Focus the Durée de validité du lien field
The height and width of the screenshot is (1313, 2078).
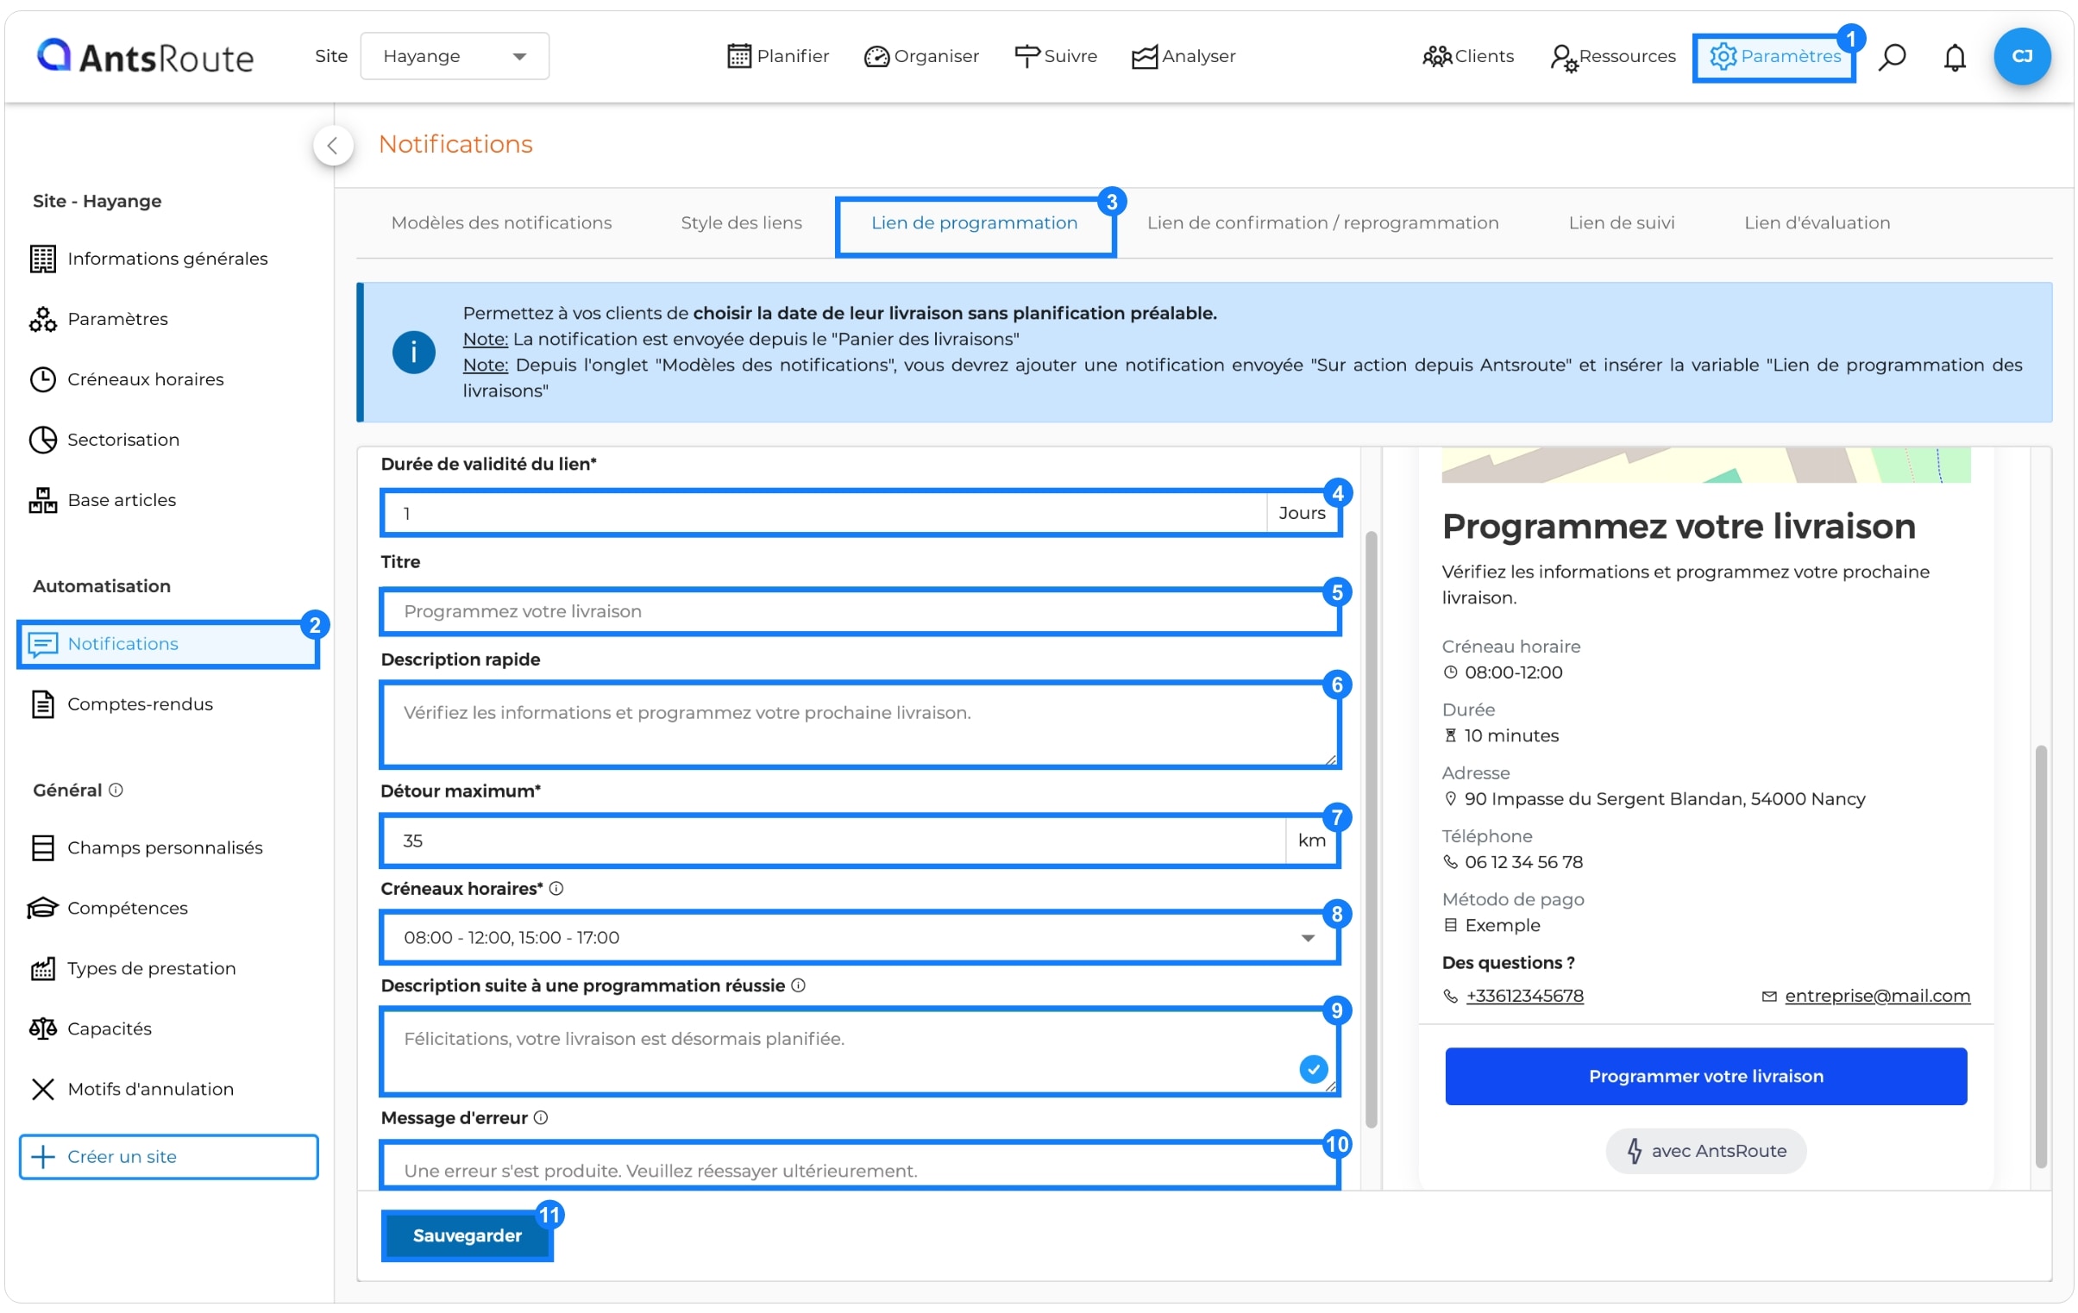click(x=859, y=514)
